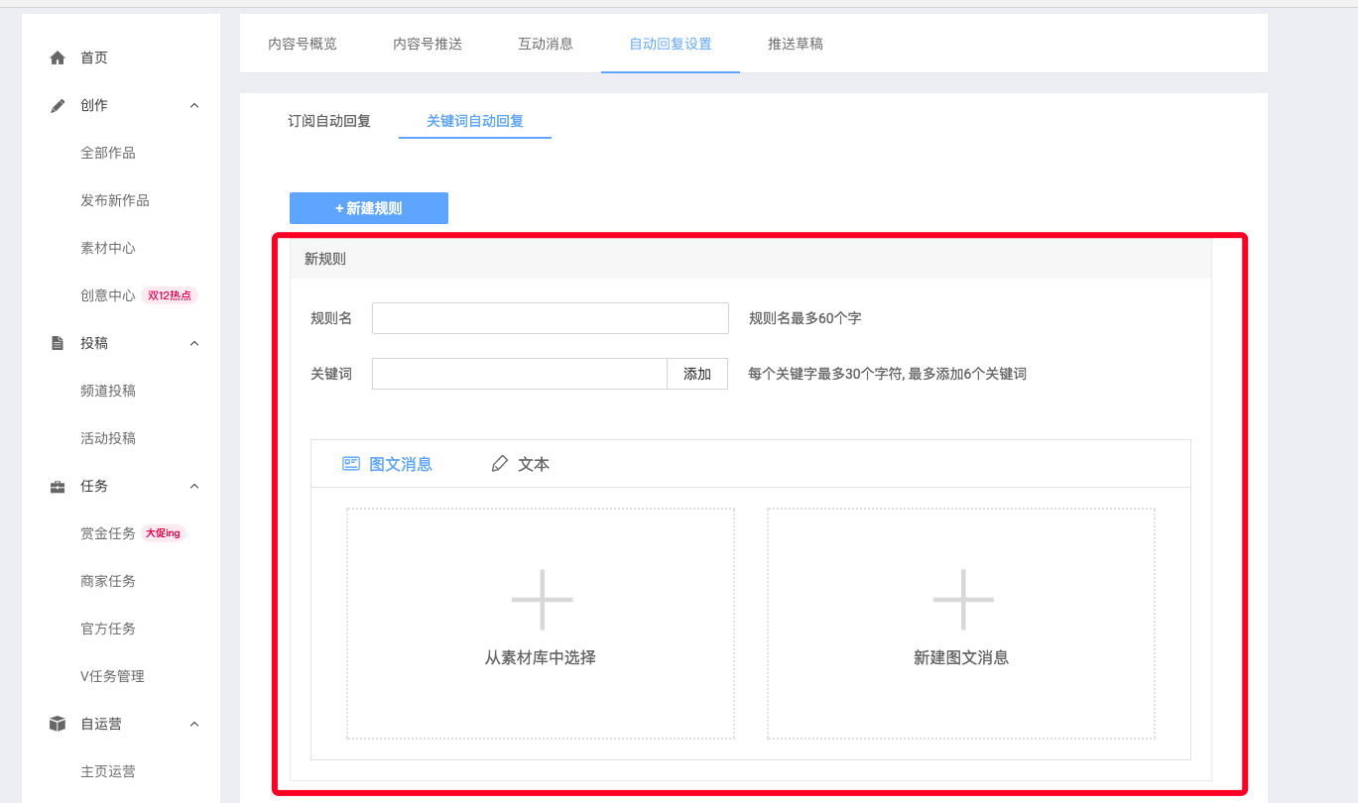The image size is (1358, 803).
Task: Click the home icon beside 首页
Action: point(58,57)
